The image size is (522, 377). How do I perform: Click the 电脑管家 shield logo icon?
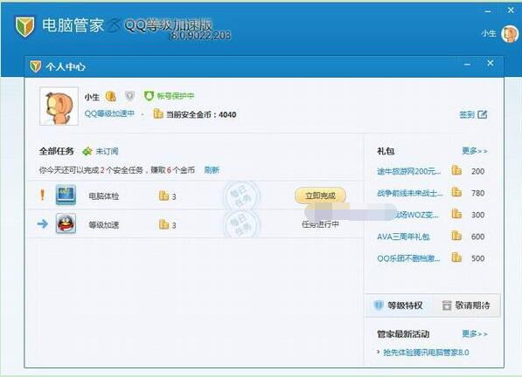click(x=25, y=26)
